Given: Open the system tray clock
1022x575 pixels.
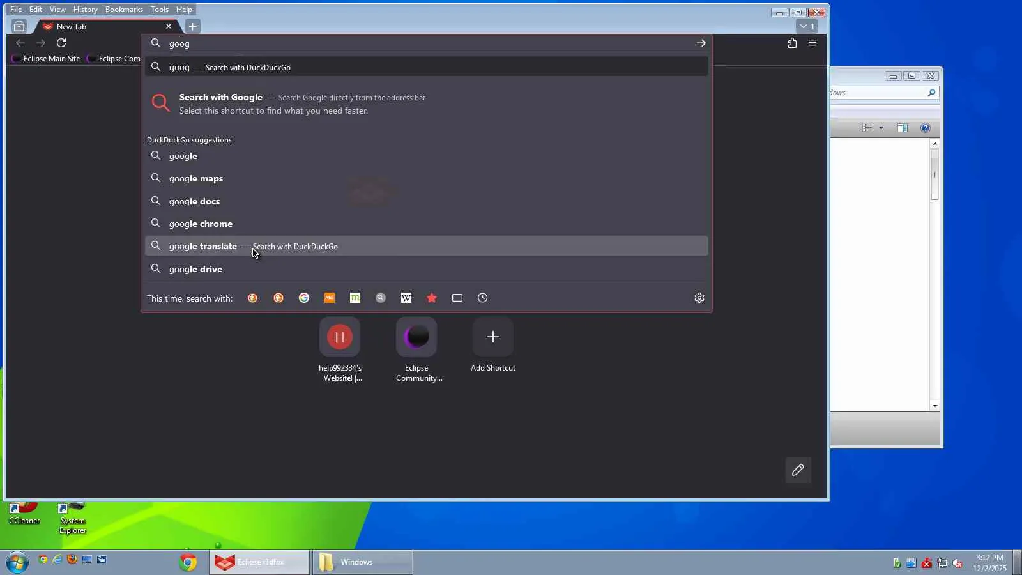Looking at the screenshot, I should coord(989,563).
